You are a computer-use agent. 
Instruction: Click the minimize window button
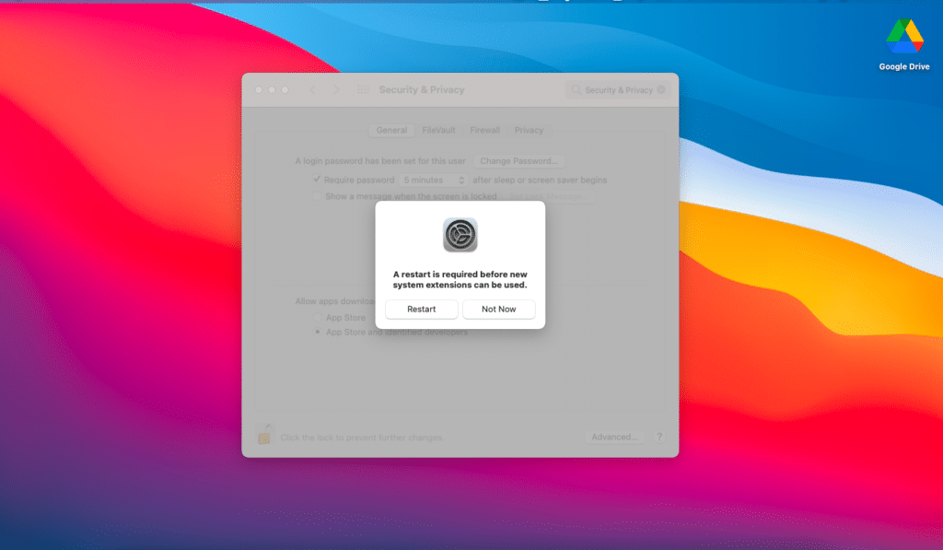pyautogui.click(x=272, y=89)
